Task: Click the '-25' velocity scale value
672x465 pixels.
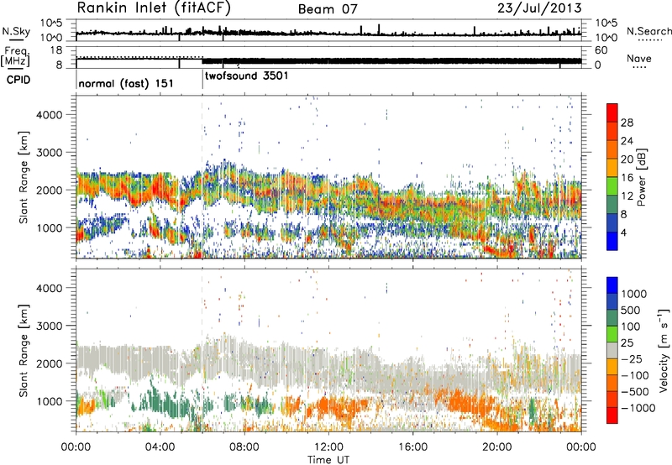Action: click(632, 359)
